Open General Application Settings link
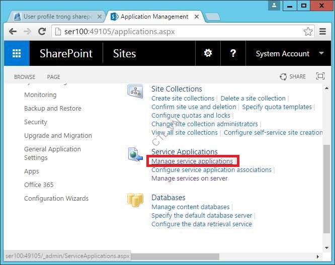This screenshot has height=265, width=335. pos(52,153)
